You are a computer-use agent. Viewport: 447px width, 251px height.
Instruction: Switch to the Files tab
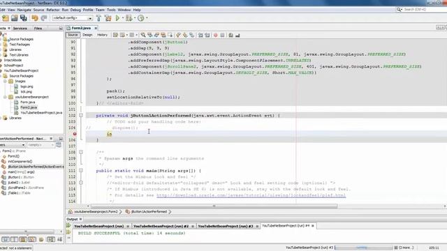click(x=38, y=28)
